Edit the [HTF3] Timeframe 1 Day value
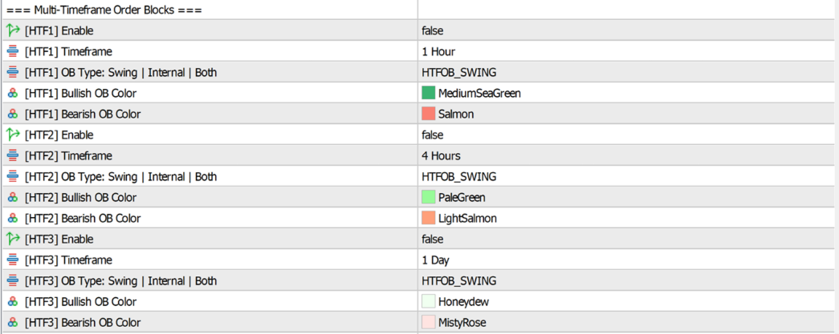Viewport: 839px width, 334px height. (x=628, y=260)
